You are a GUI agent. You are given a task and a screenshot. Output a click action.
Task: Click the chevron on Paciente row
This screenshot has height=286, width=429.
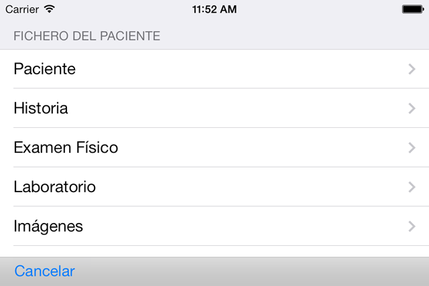point(412,69)
